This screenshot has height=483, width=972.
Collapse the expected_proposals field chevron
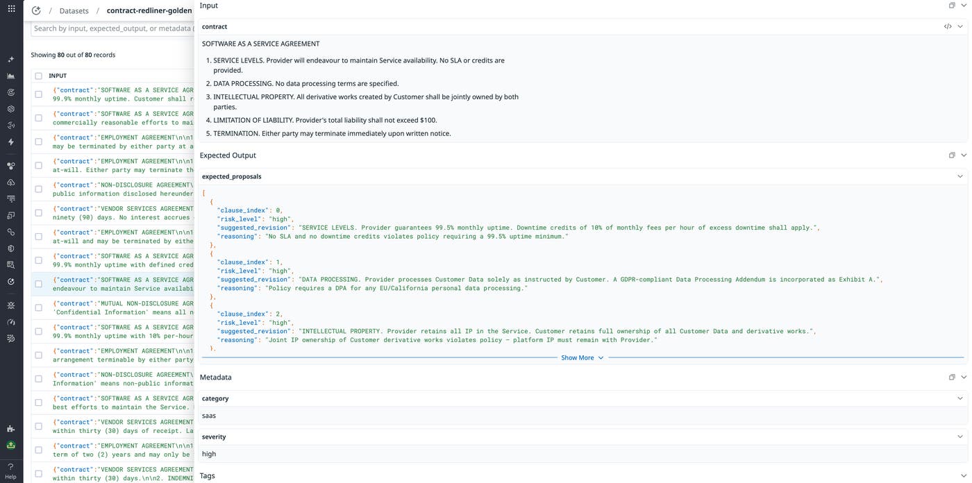click(960, 176)
